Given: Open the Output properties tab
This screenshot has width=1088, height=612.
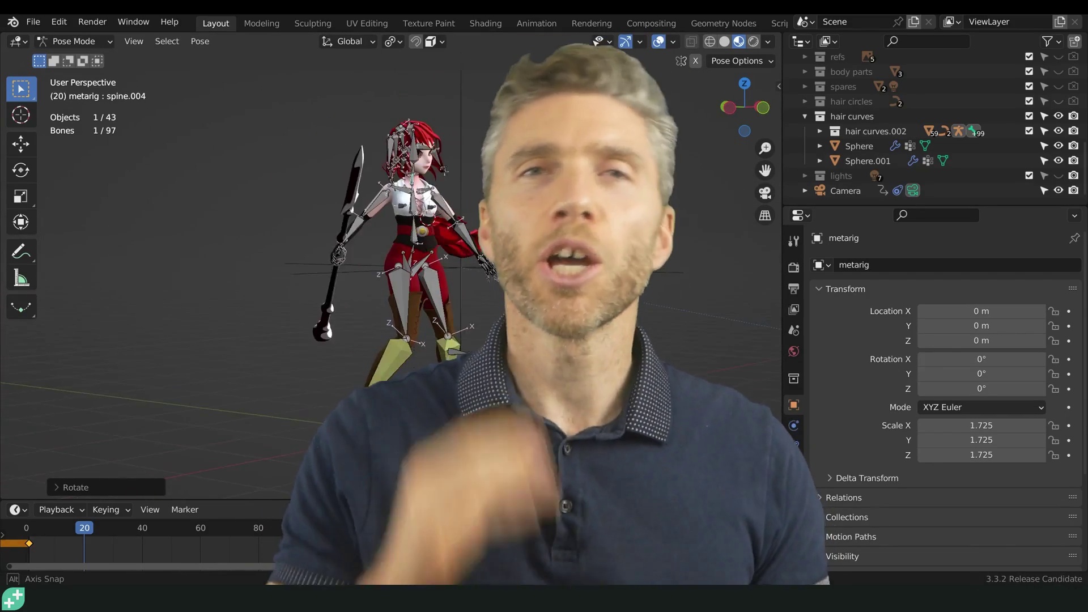Looking at the screenshot, I should [793, 289].
